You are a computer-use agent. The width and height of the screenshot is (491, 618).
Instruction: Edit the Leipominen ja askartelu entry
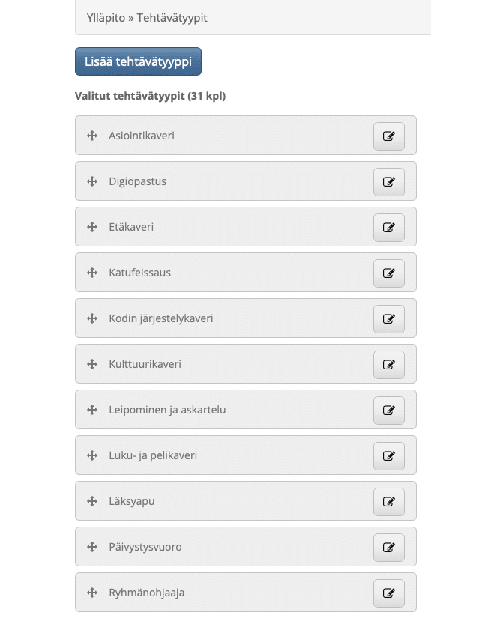click(388, 411)
